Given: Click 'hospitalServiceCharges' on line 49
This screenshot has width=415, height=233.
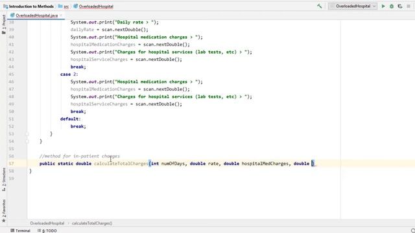Looking at the screenshot, I should [99, 104].
